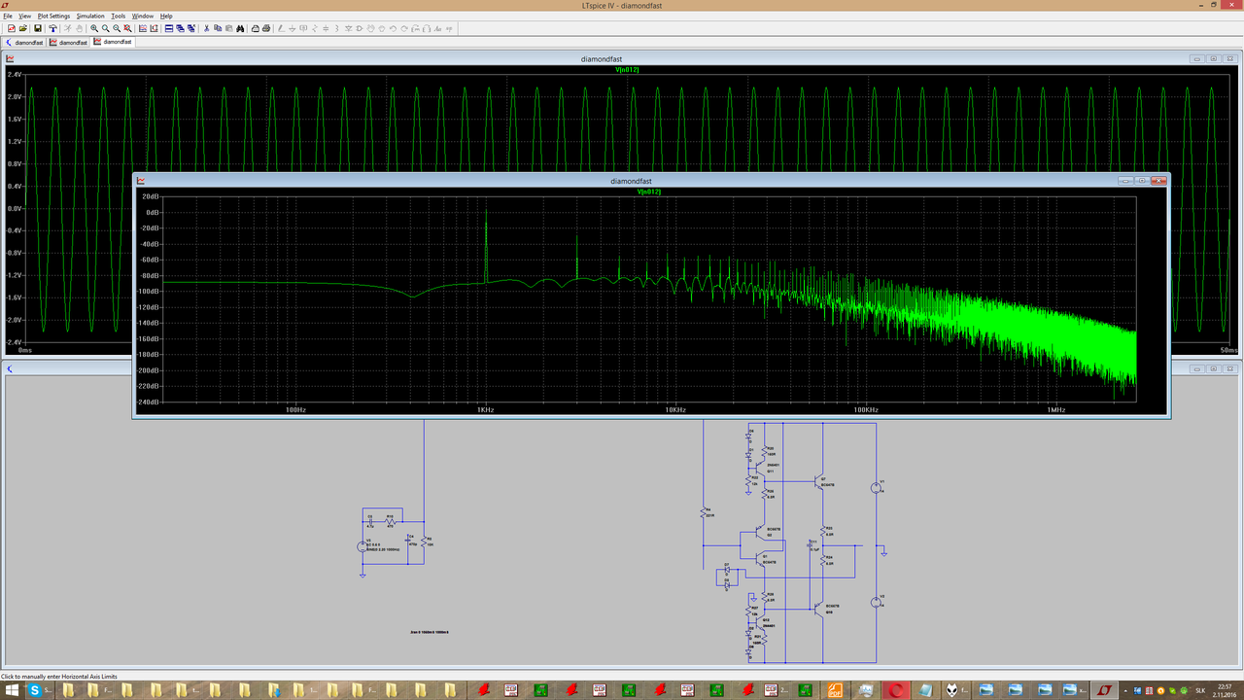Save with the floppy disk icon
Viewport: 1244px width, 700px height.
point(37,28)
